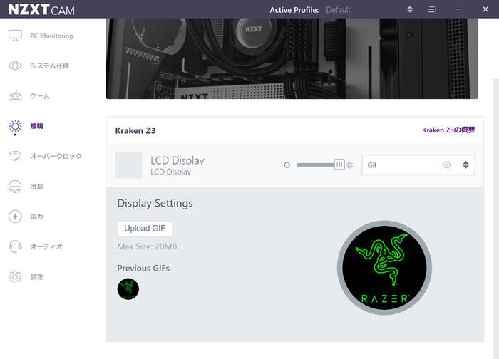
Task: Click the Display Settings heading
Action: (155, 203)
